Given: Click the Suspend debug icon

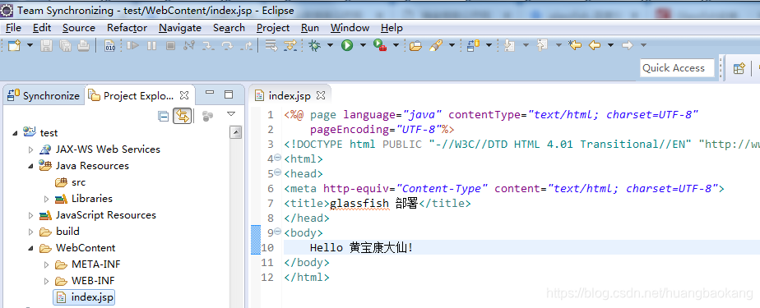Looking at the screenshot, I should coord(151,45).
